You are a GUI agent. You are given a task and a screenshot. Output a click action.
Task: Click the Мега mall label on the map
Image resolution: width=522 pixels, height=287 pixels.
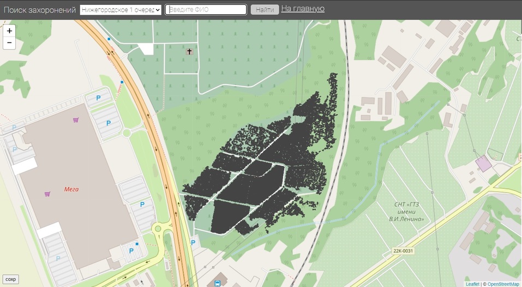tap(71, 189)
